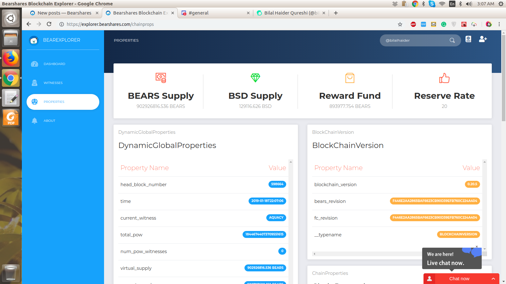This screenshot has height=284, width=506.
Task: Select Properties in the sidebar
Action: pyautogui.click(x=63, y=102)
